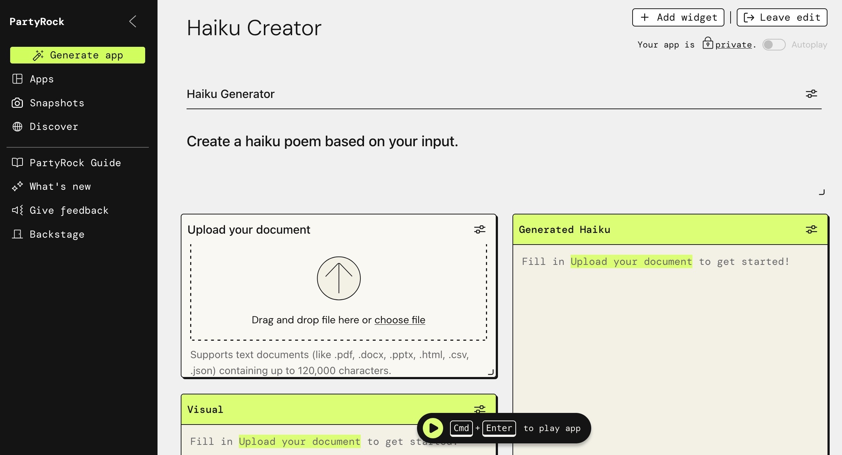Open Haiku Generator widget settings icon
This screenshot has height=455, width=842.
tap(811, 94)
